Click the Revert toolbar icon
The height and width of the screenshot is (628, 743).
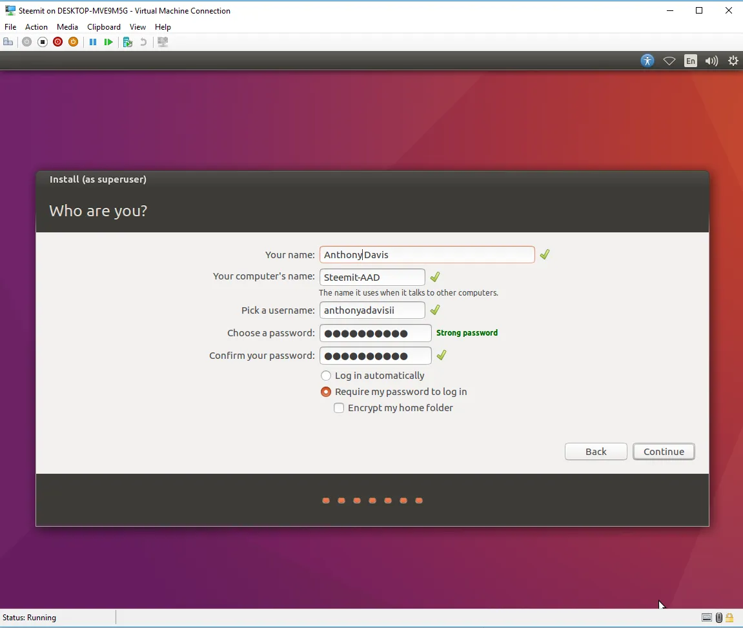coord(143,42)
